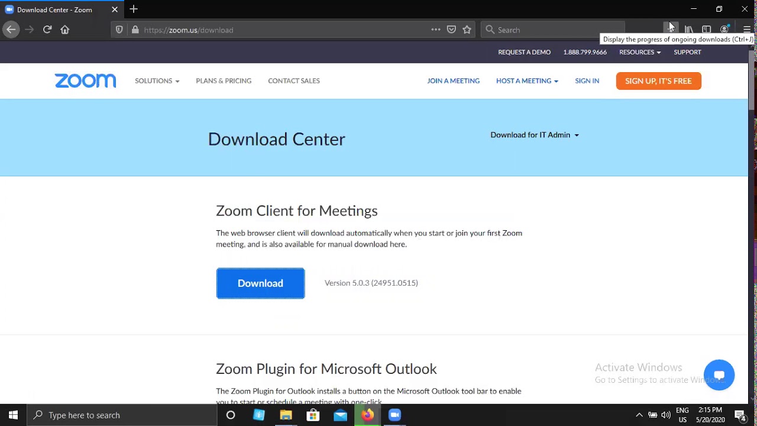Open Contact Sales page
The image size is (757, 426).
point(294,81)
